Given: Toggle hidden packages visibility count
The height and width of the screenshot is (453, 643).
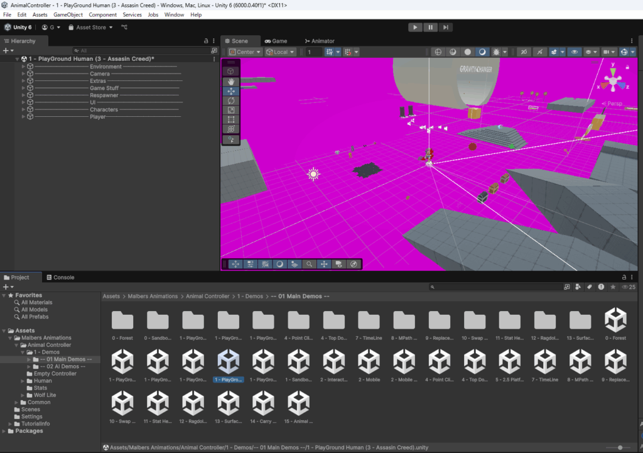Looking at the screenshot, I should (x=629, y=287).
